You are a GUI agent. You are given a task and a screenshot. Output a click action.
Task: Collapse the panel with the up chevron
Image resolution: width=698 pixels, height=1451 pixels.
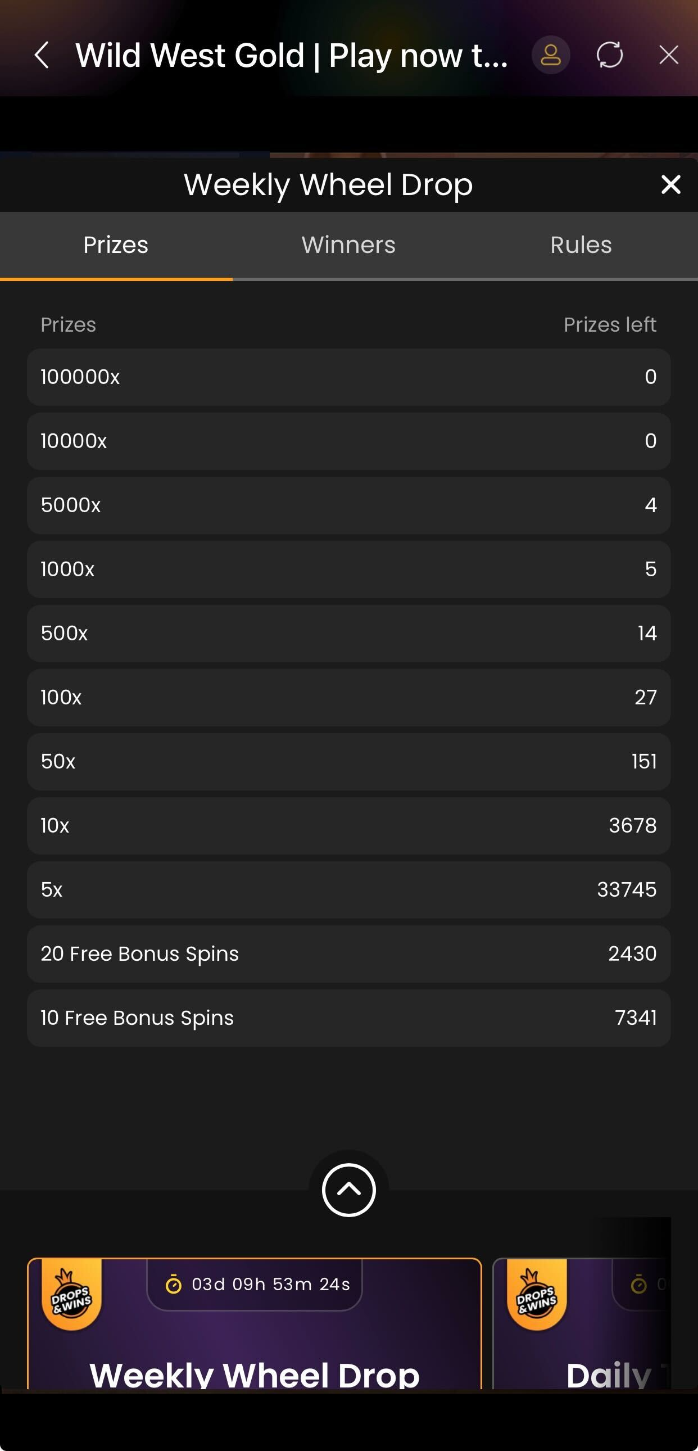(x=348, y=1189)
